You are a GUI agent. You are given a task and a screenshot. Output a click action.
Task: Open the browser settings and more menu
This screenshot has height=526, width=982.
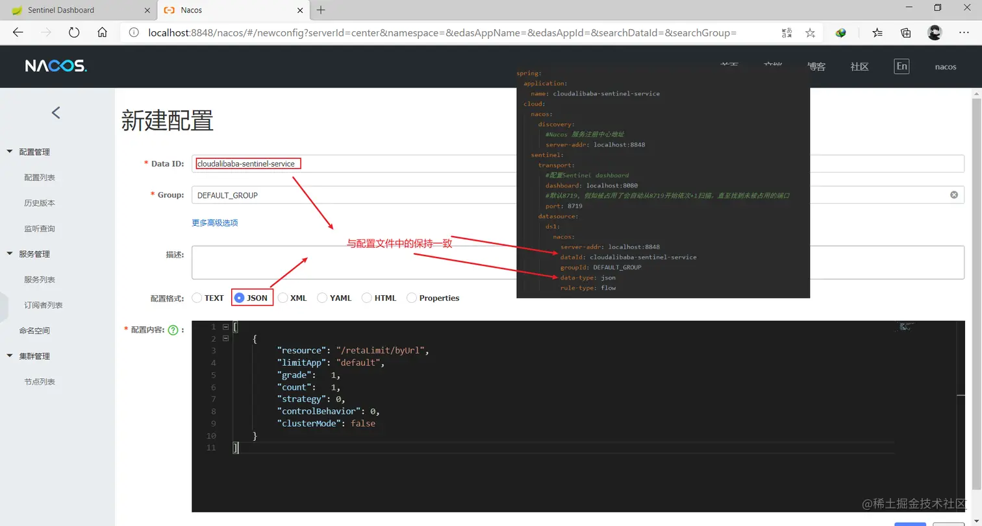pos(964,32)
